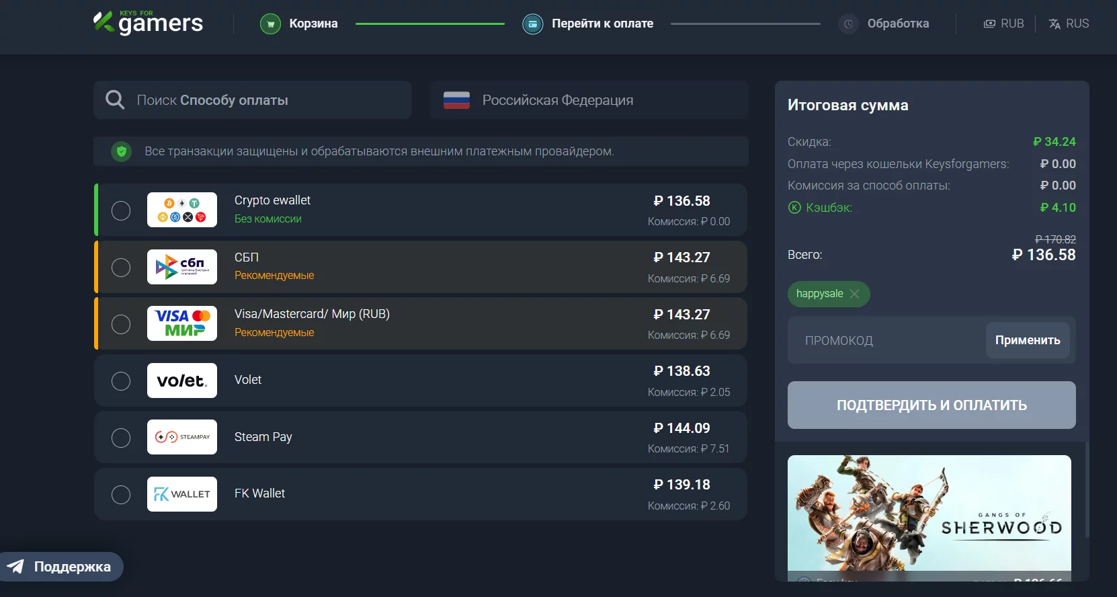Select the Steam Pay radio button

point(121,438)
